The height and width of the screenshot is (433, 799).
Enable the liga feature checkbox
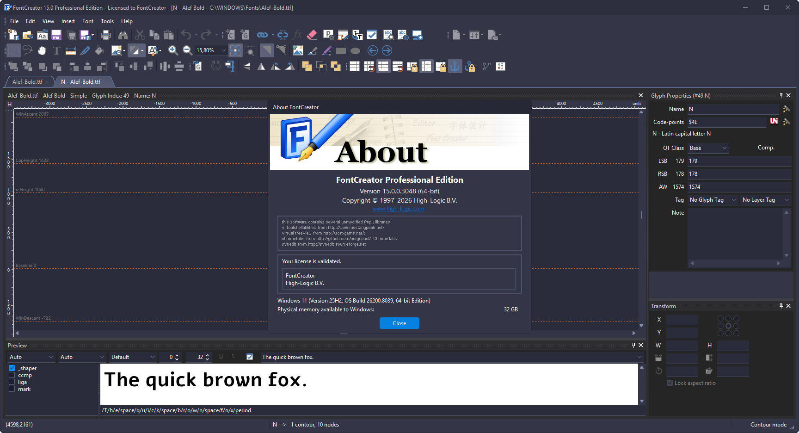point(12,382)
